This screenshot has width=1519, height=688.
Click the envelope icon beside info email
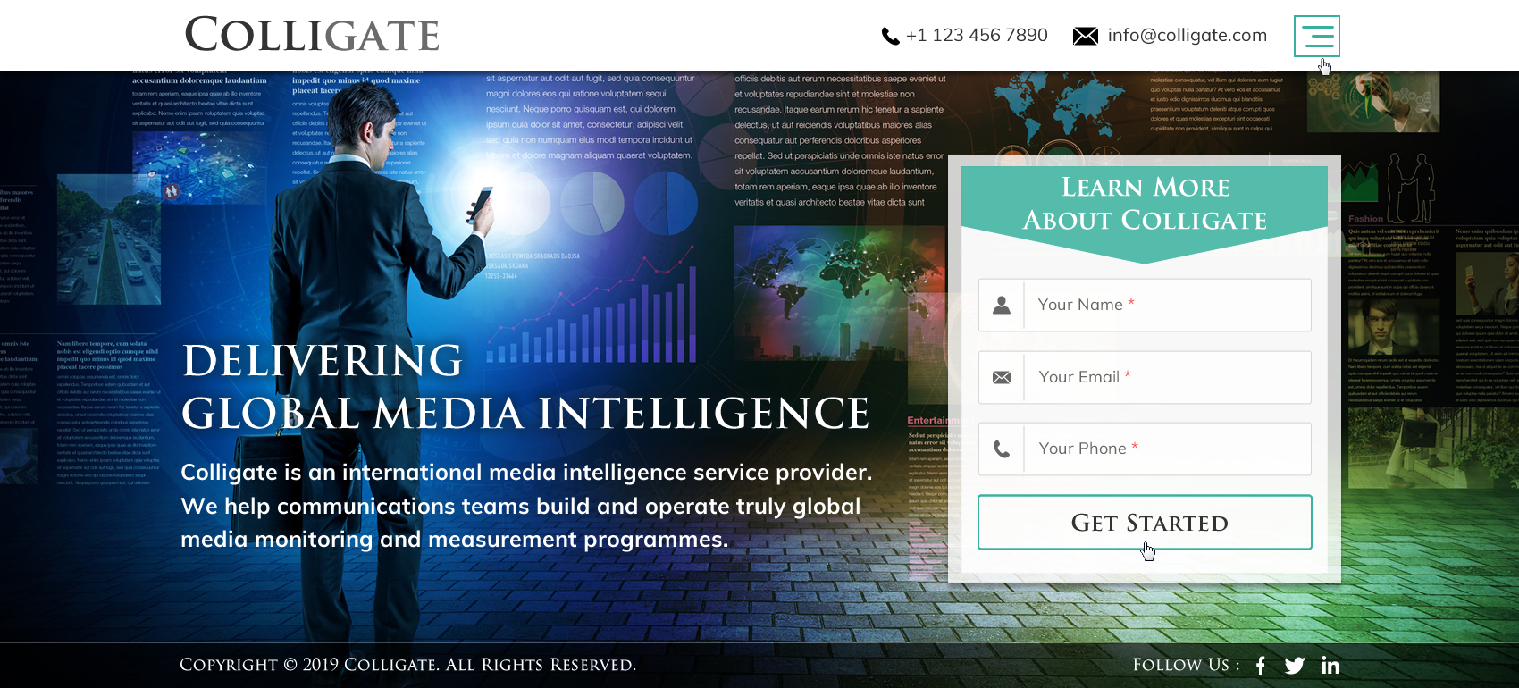point(1086,36)
